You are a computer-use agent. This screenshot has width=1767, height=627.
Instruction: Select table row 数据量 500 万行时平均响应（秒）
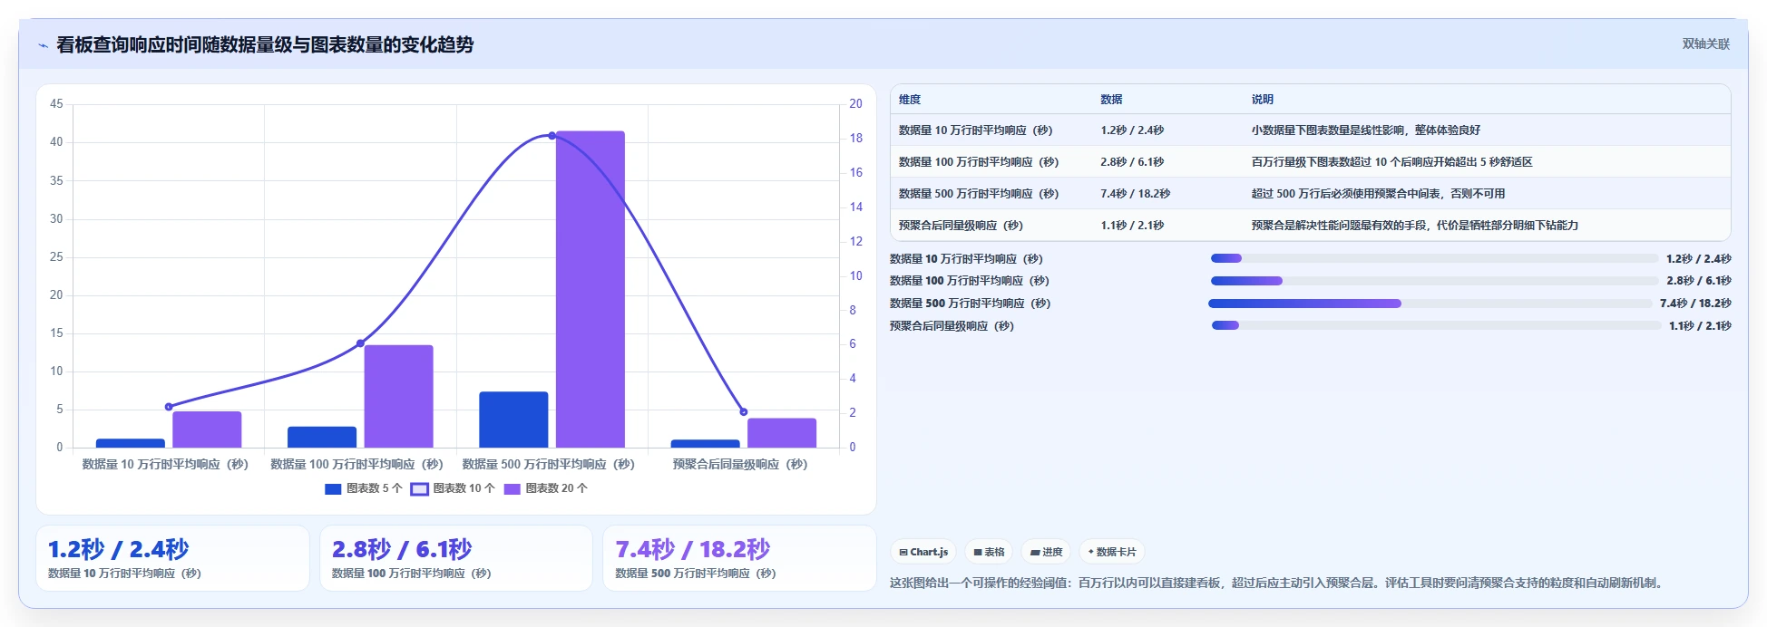click(1311, 194)
